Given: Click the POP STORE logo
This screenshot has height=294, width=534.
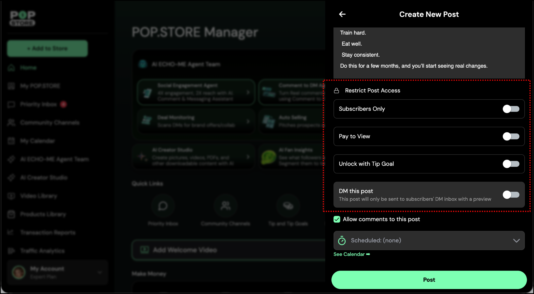Looking at the screenshot, I should 22,18.
